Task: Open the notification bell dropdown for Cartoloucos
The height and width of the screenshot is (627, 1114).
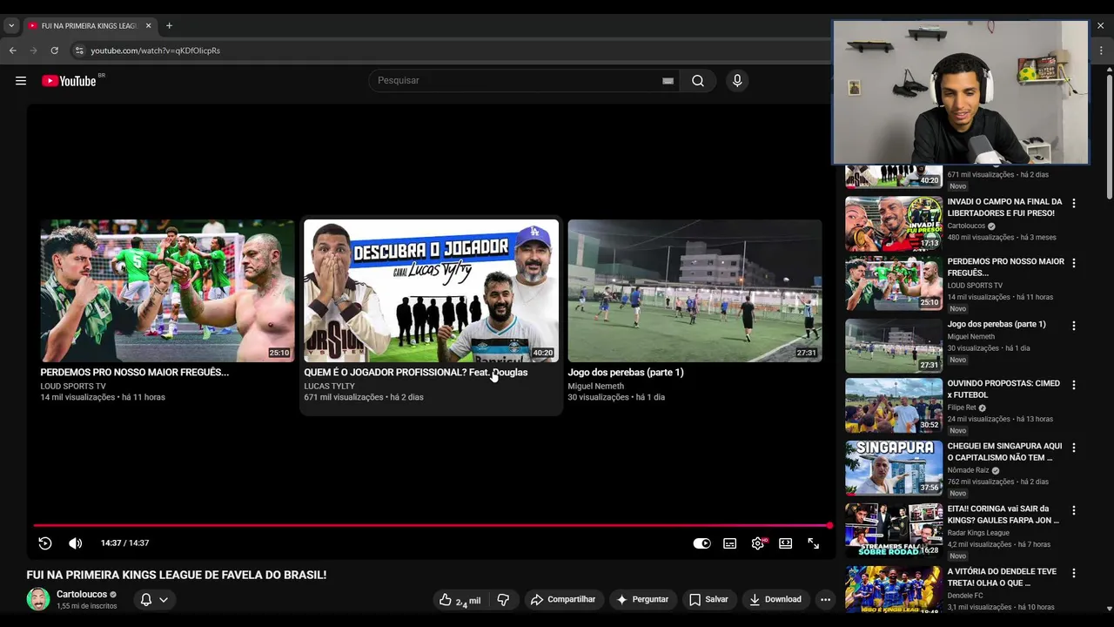Action: (154, 600)
